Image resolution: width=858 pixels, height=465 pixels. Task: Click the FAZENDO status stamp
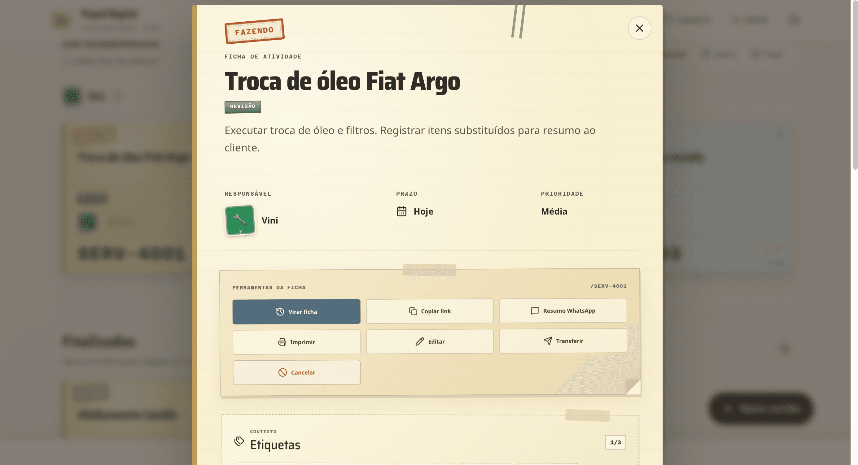pos(255,31)
